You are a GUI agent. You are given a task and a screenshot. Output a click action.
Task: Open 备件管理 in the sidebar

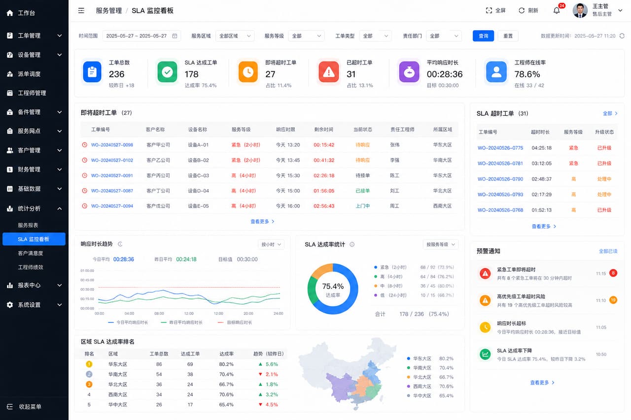point(34,112)
